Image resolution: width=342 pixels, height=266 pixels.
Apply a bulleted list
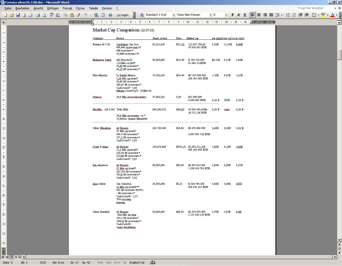pos(294,15)
